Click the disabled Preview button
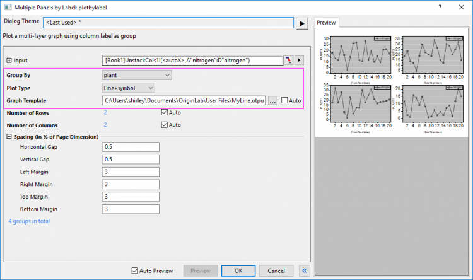 point(201,271)
